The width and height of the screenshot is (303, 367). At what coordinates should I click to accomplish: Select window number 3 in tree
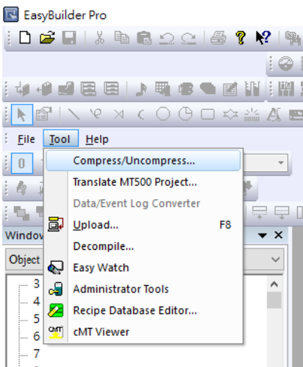click(37, 284)
